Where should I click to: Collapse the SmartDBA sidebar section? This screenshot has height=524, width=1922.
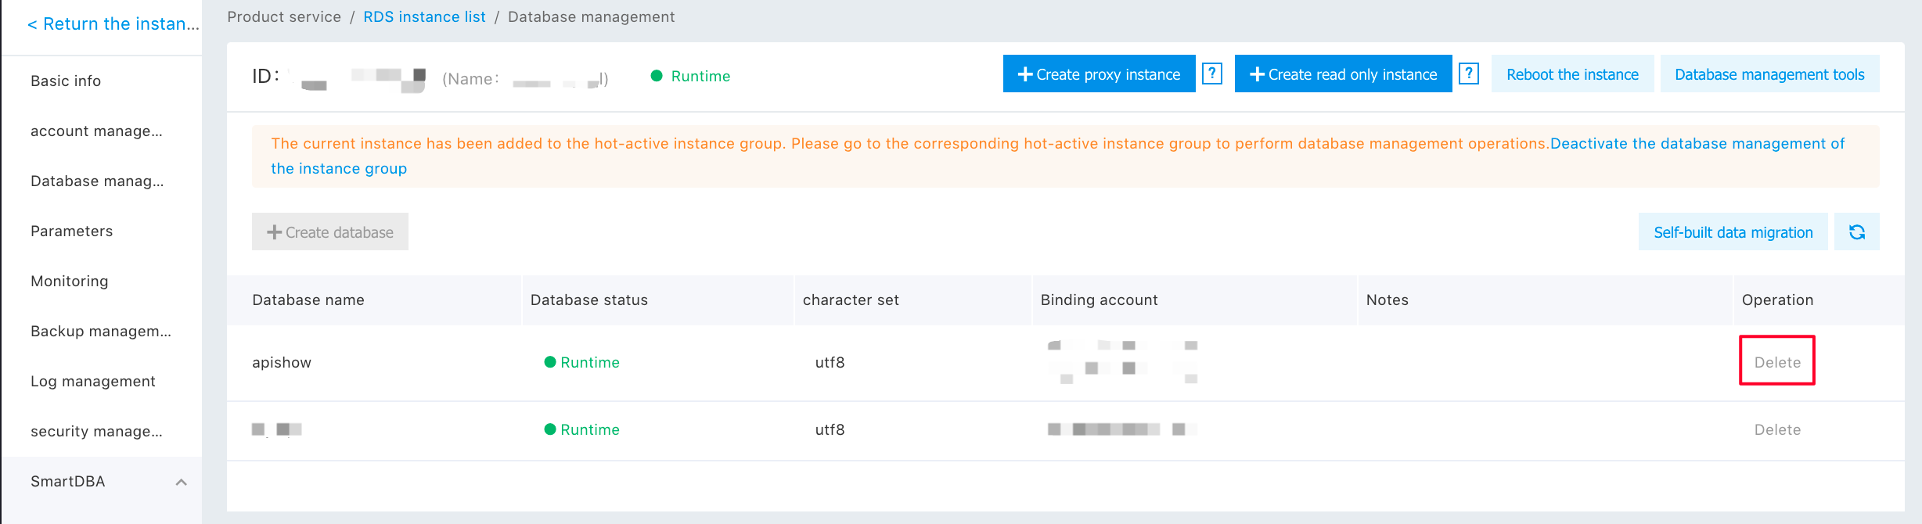pos(181,482)
